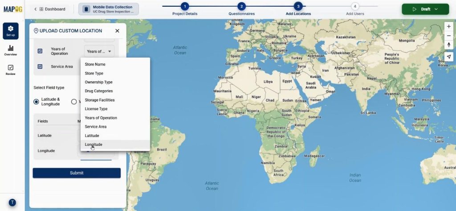Uncheck the Service Area checkbox
The image size is (456, 211).
point(40,66)
